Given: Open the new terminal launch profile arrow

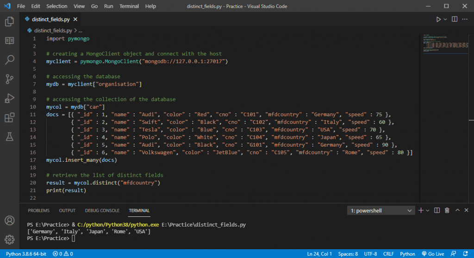Looking at the screenshot, I should (x=427, y=210).
